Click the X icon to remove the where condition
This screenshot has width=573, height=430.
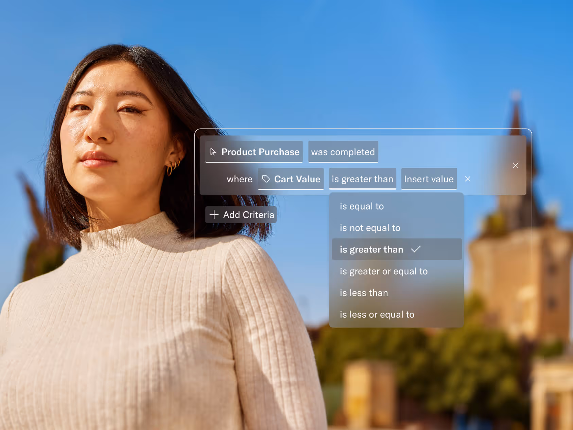point(468,179)
